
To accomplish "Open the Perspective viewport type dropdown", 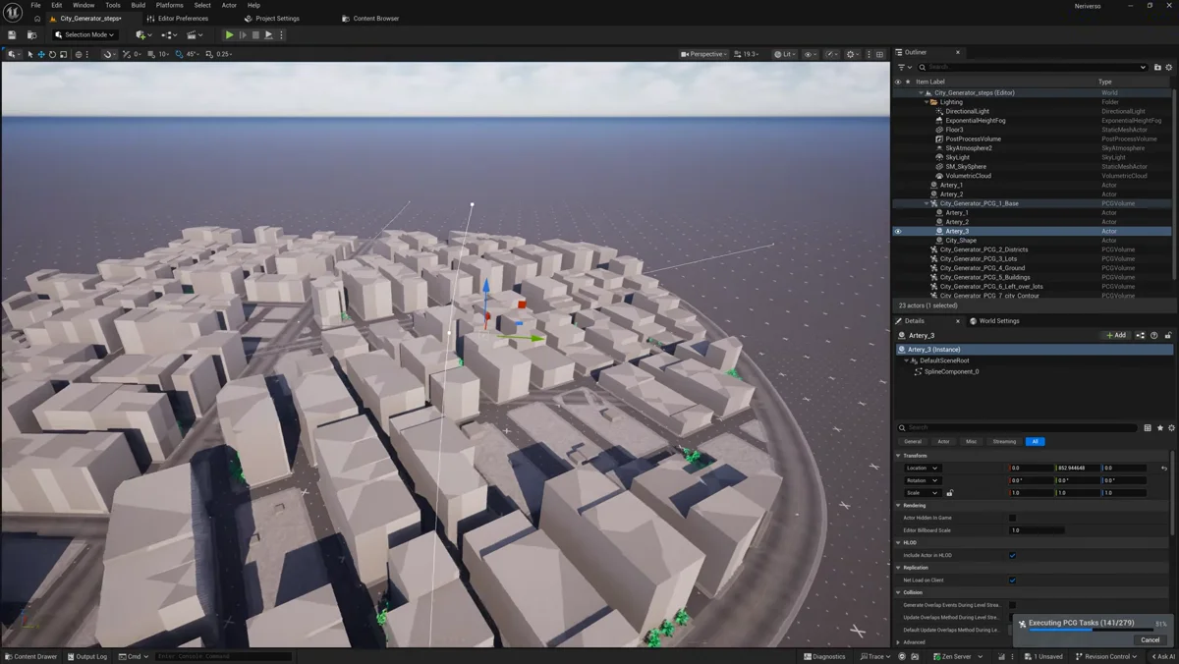I will point(703,54).
